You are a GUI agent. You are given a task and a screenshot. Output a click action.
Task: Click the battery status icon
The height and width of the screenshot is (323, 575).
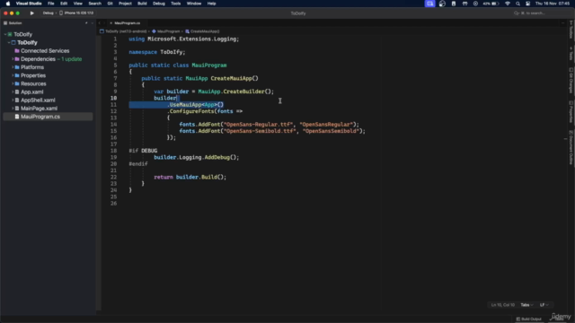tap(491, 4)
